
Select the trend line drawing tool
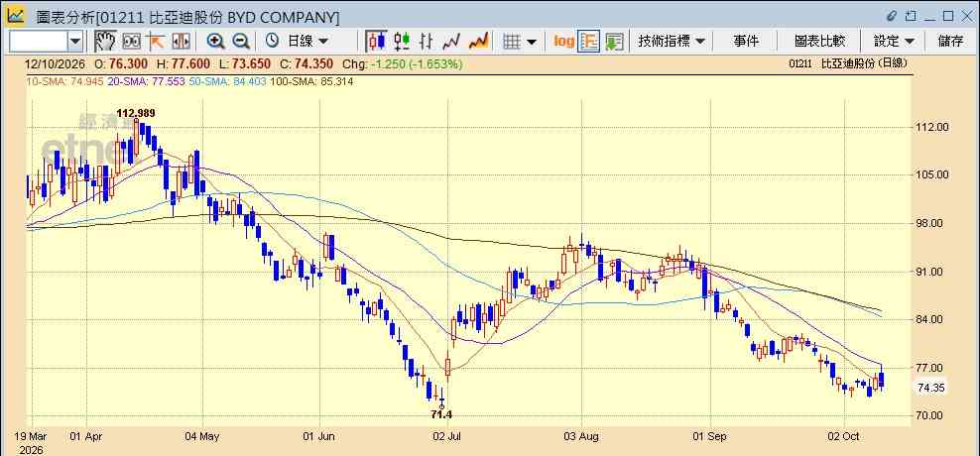tap(156, 42)
